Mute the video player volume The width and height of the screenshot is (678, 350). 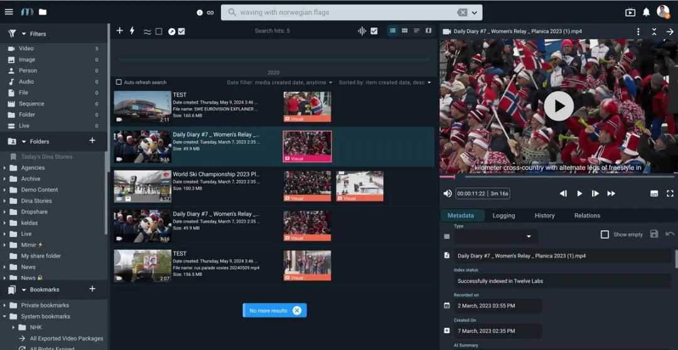tap(448, 194)
